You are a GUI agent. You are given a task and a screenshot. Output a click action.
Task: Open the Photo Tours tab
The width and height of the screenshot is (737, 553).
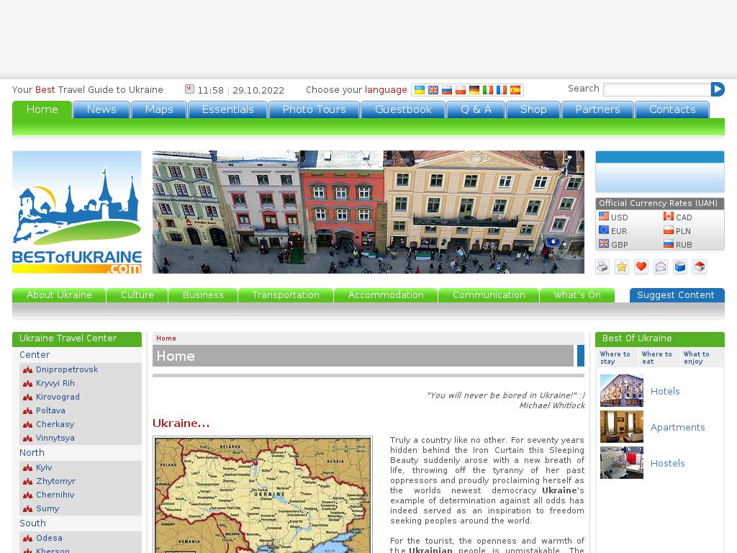[x=314, y=109]
